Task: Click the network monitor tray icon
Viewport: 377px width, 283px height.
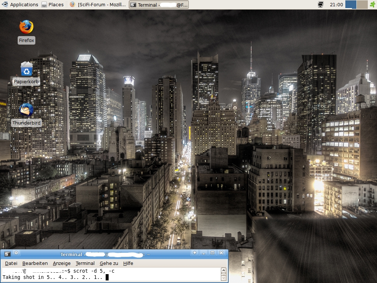Action: point(321,4)
